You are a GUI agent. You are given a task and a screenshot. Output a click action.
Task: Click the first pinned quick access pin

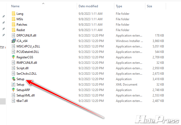[3, 16]
